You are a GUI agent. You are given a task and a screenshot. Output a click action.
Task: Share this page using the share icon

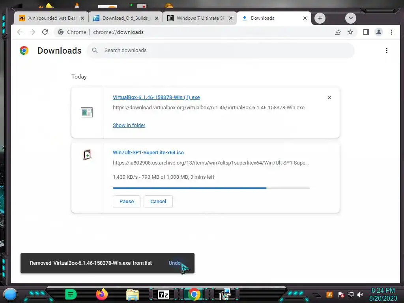[x=338, y=32]
